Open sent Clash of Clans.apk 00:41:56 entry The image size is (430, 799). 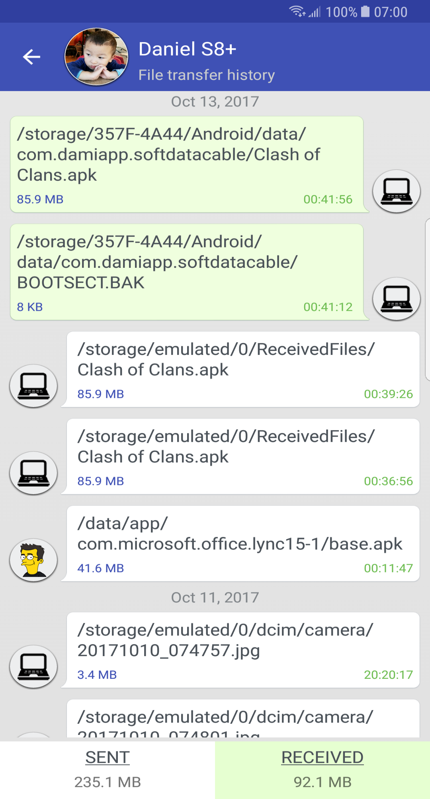point(187,164)
